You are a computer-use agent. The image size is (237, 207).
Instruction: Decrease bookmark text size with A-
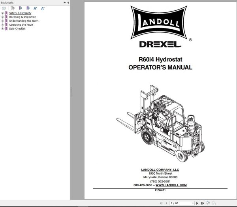pos(43,8)
